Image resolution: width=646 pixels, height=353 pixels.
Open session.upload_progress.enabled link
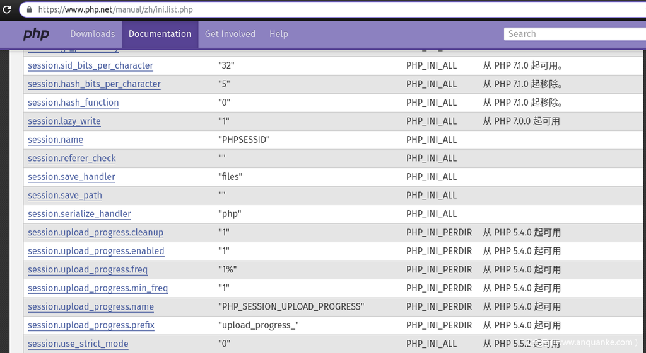click(x=96, y=251)
